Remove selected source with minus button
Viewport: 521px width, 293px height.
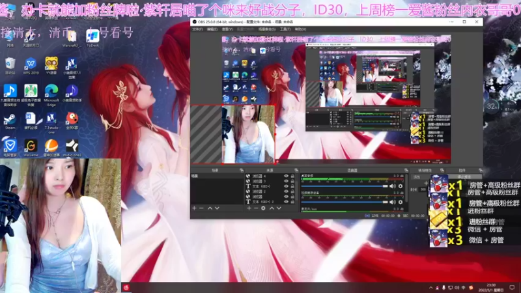pos(256,208)
